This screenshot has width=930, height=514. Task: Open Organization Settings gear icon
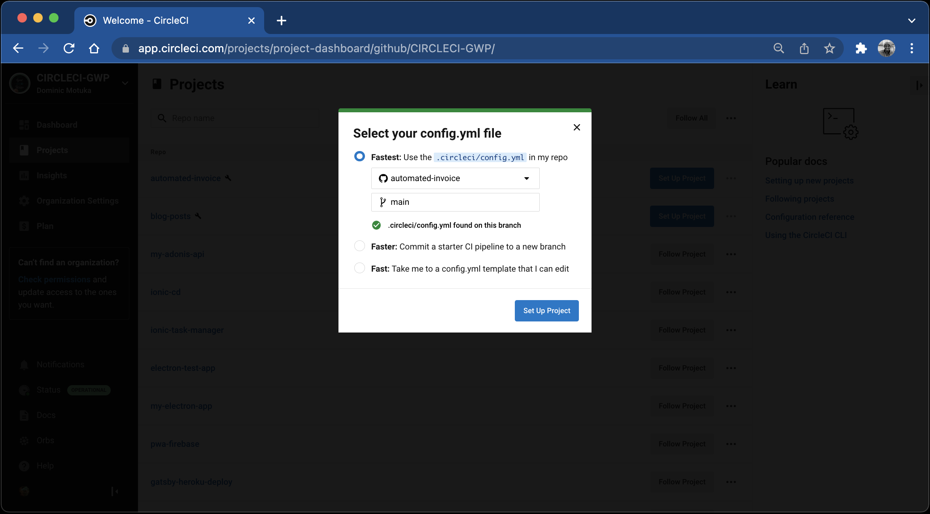24,200
